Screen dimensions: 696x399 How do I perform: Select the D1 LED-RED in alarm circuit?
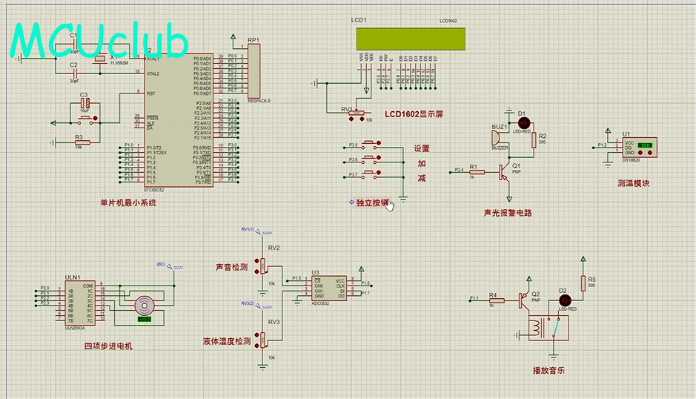point(521,121)
